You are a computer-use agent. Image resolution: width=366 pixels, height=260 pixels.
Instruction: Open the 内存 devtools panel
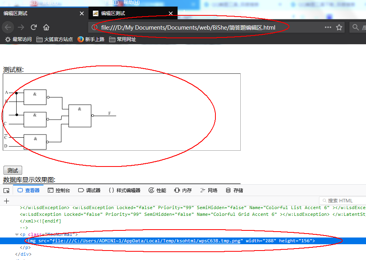click(183, 190)
